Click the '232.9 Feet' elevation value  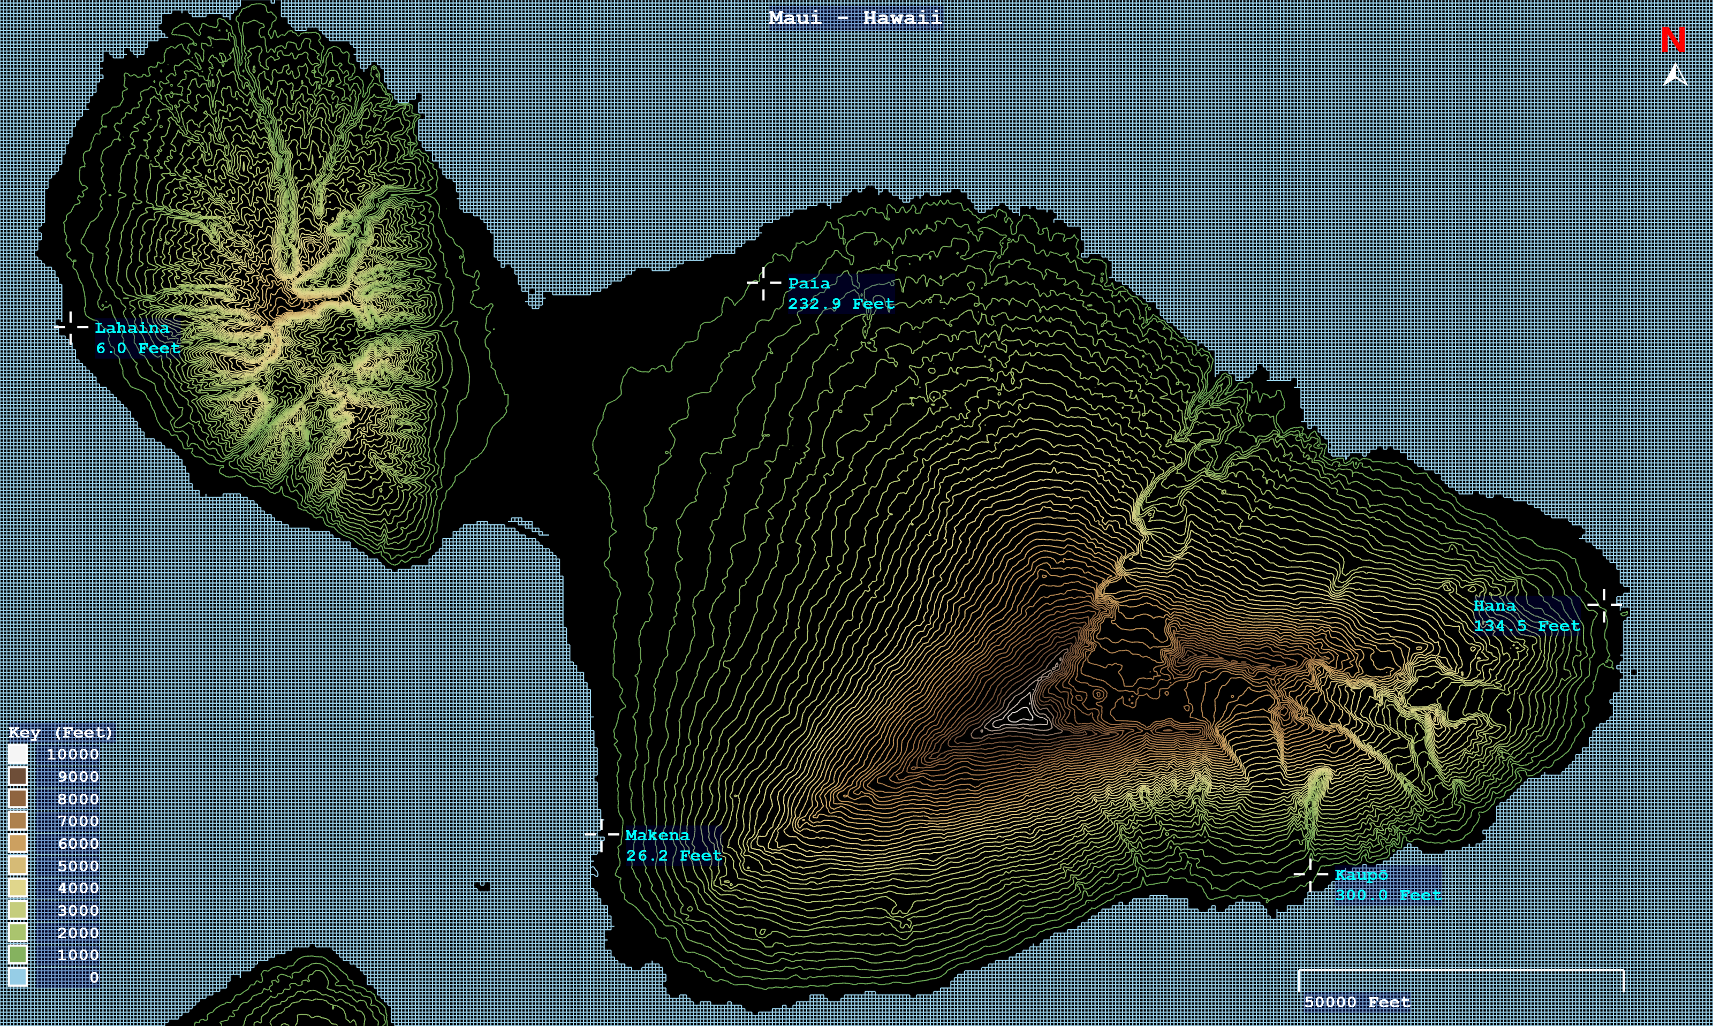click(x=842, y=303)
